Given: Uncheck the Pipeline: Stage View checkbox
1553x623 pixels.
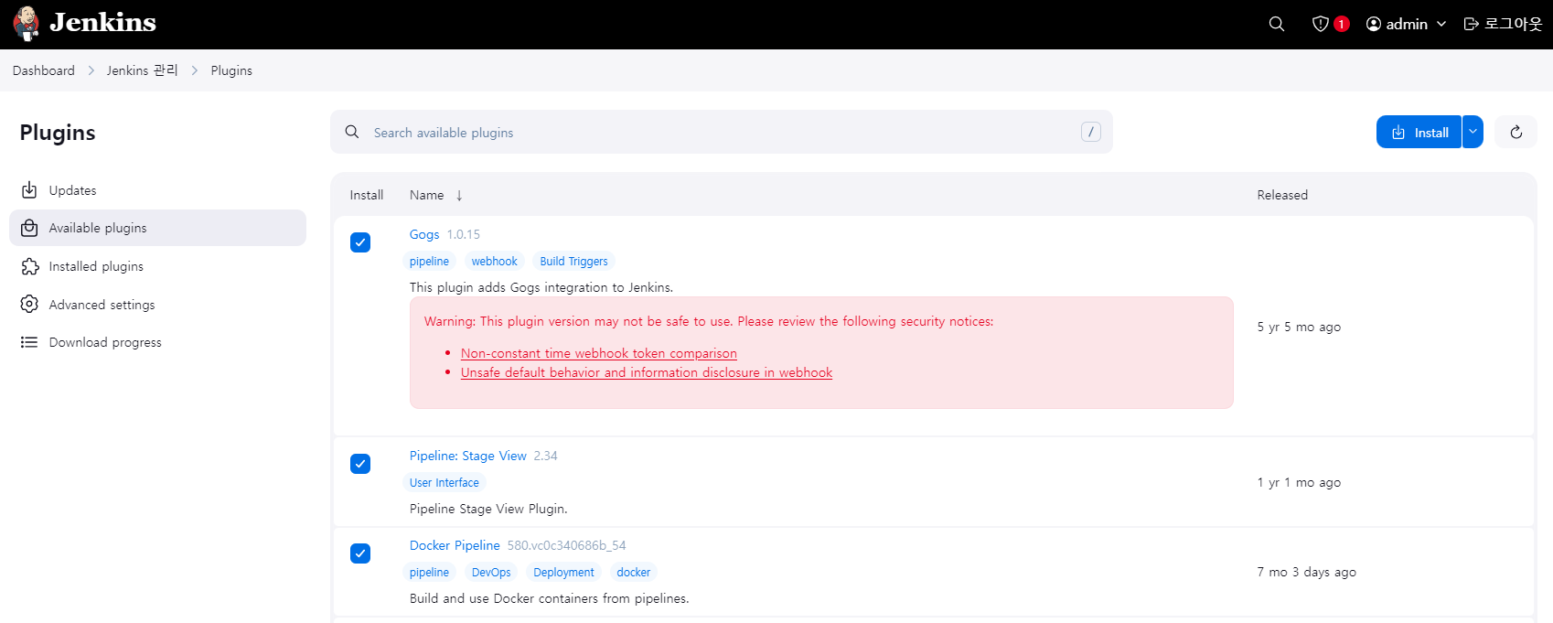Looking at the screenshot, I should 360,464.
